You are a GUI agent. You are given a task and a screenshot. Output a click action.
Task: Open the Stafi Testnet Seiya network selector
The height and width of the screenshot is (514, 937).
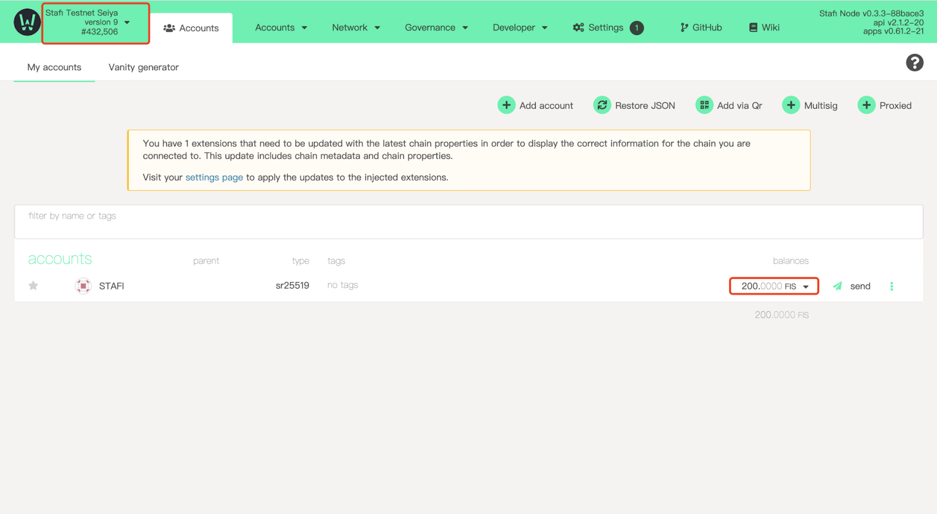(95, 23)
